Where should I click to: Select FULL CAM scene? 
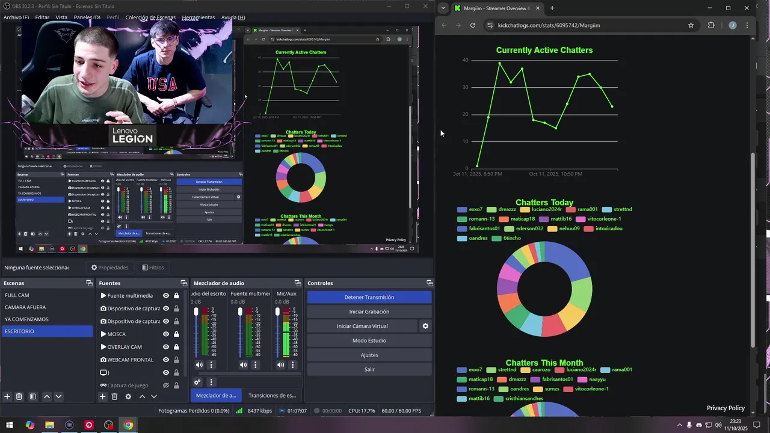point(47,295)
